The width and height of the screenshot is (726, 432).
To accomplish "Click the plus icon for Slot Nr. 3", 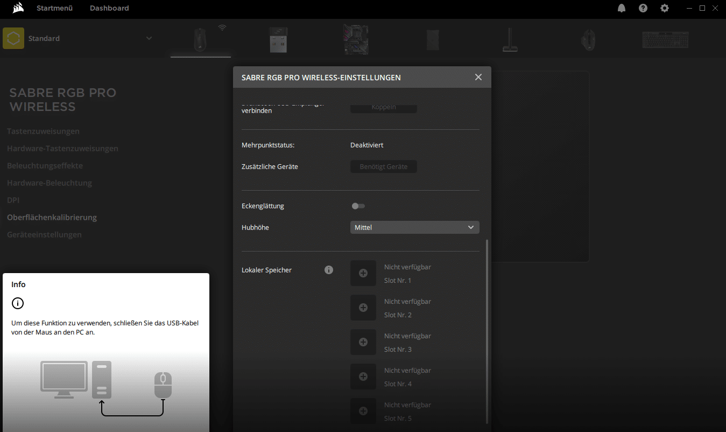I will pyautogui.click(x=363, y=343).
